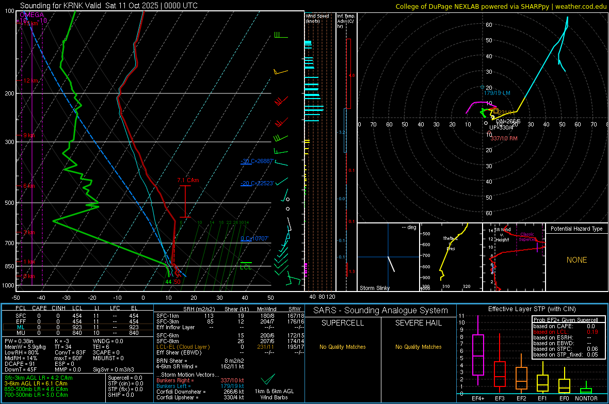Click the 'UP=330/4' hodograph label

tap(501, 127)
